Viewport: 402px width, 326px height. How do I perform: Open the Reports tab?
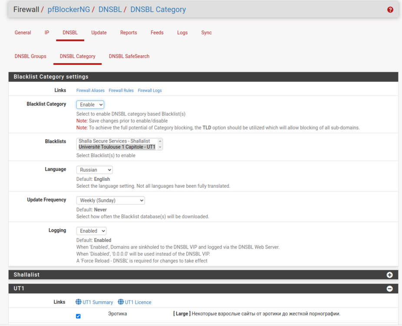pyautogui.click(x=129, y=33)
